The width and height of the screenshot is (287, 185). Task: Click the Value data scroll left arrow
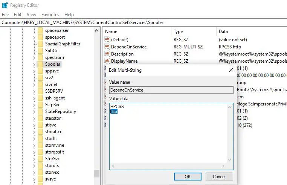point(113,166)
